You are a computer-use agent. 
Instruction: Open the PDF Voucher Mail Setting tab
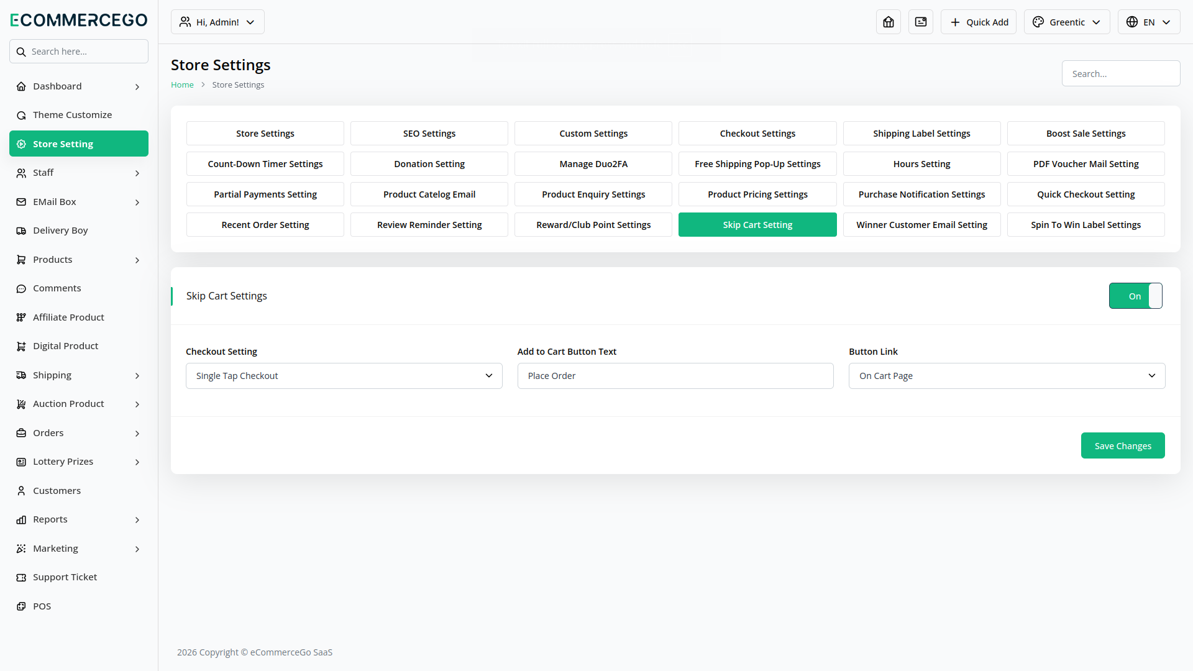point(1086,164)
